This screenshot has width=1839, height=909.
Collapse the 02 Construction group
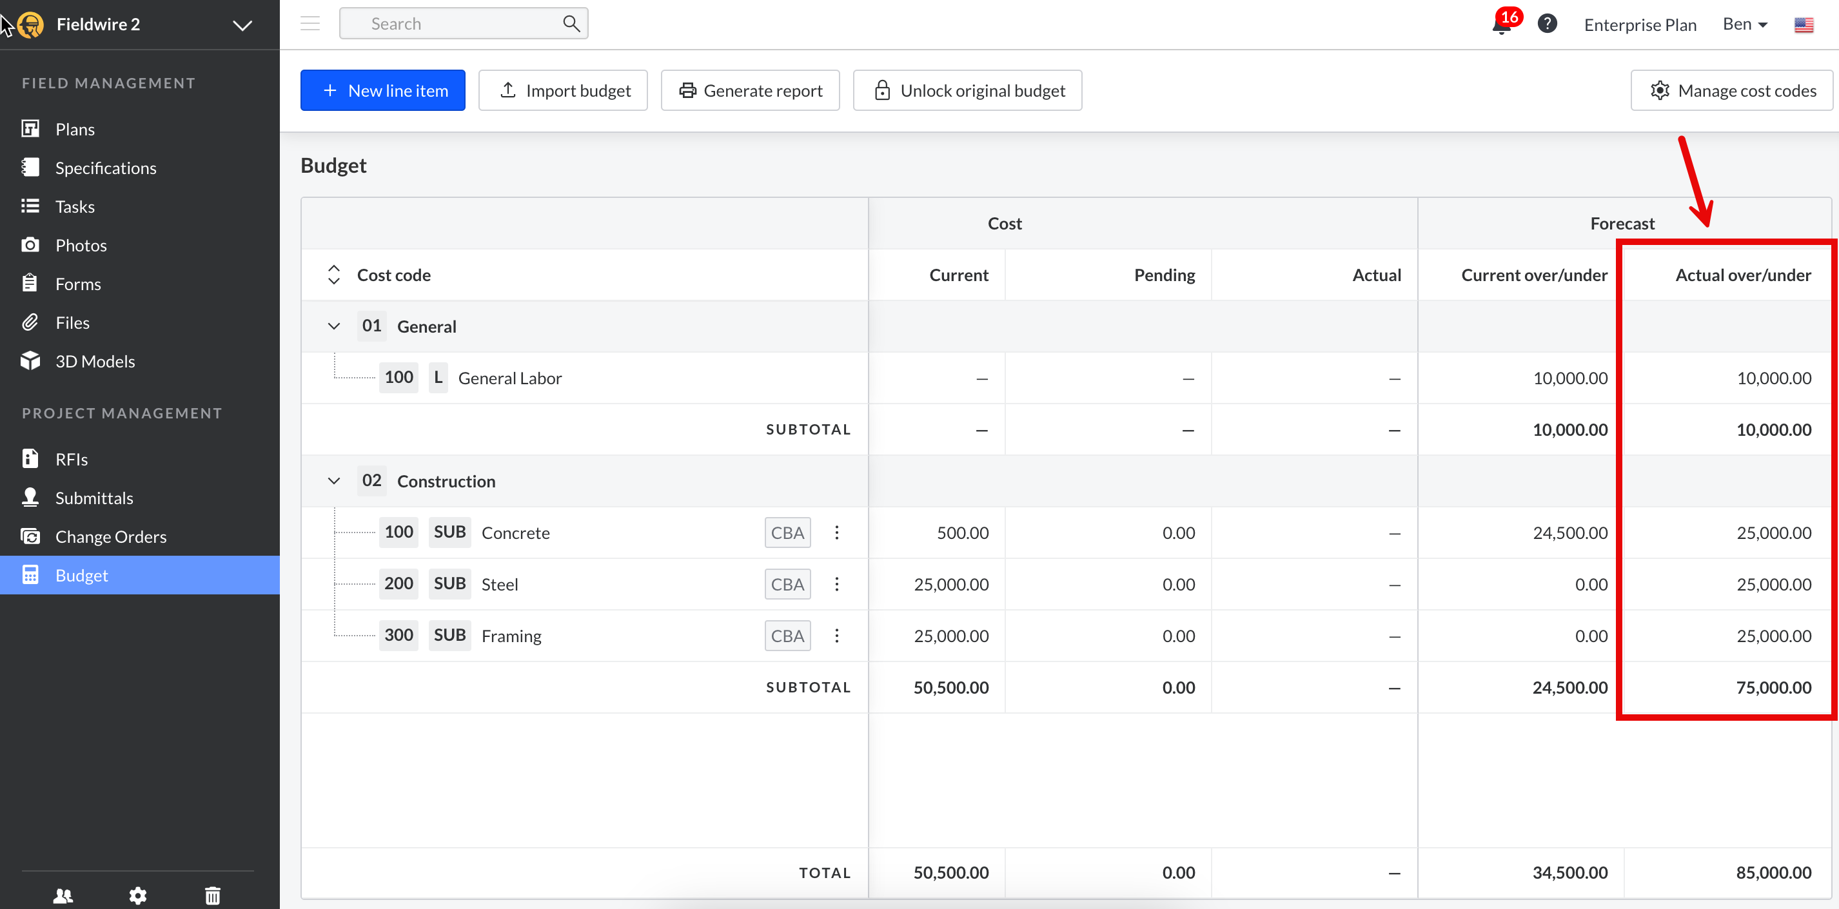coord(333,481)
